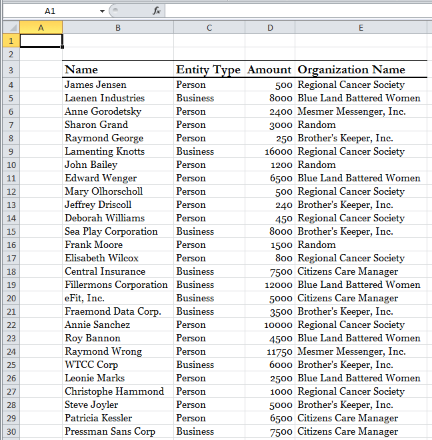Screen dimensions: 432x440
Task: Select the Sharon Grand cell
Action: 118,125
